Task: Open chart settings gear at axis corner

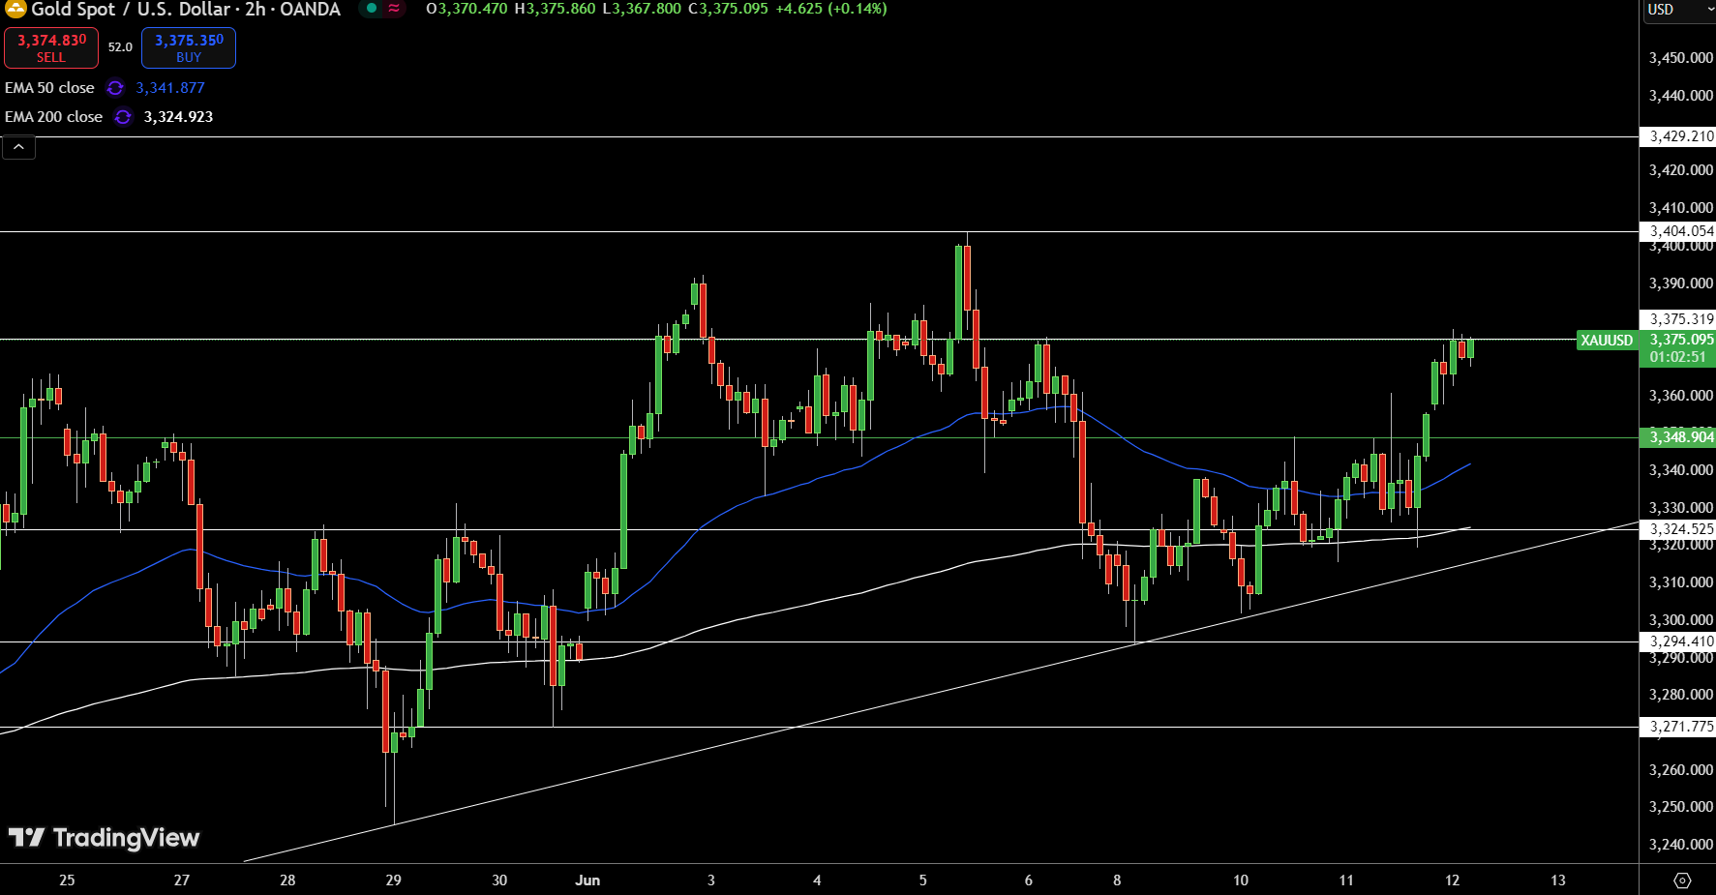Action: click(1682, 880)
